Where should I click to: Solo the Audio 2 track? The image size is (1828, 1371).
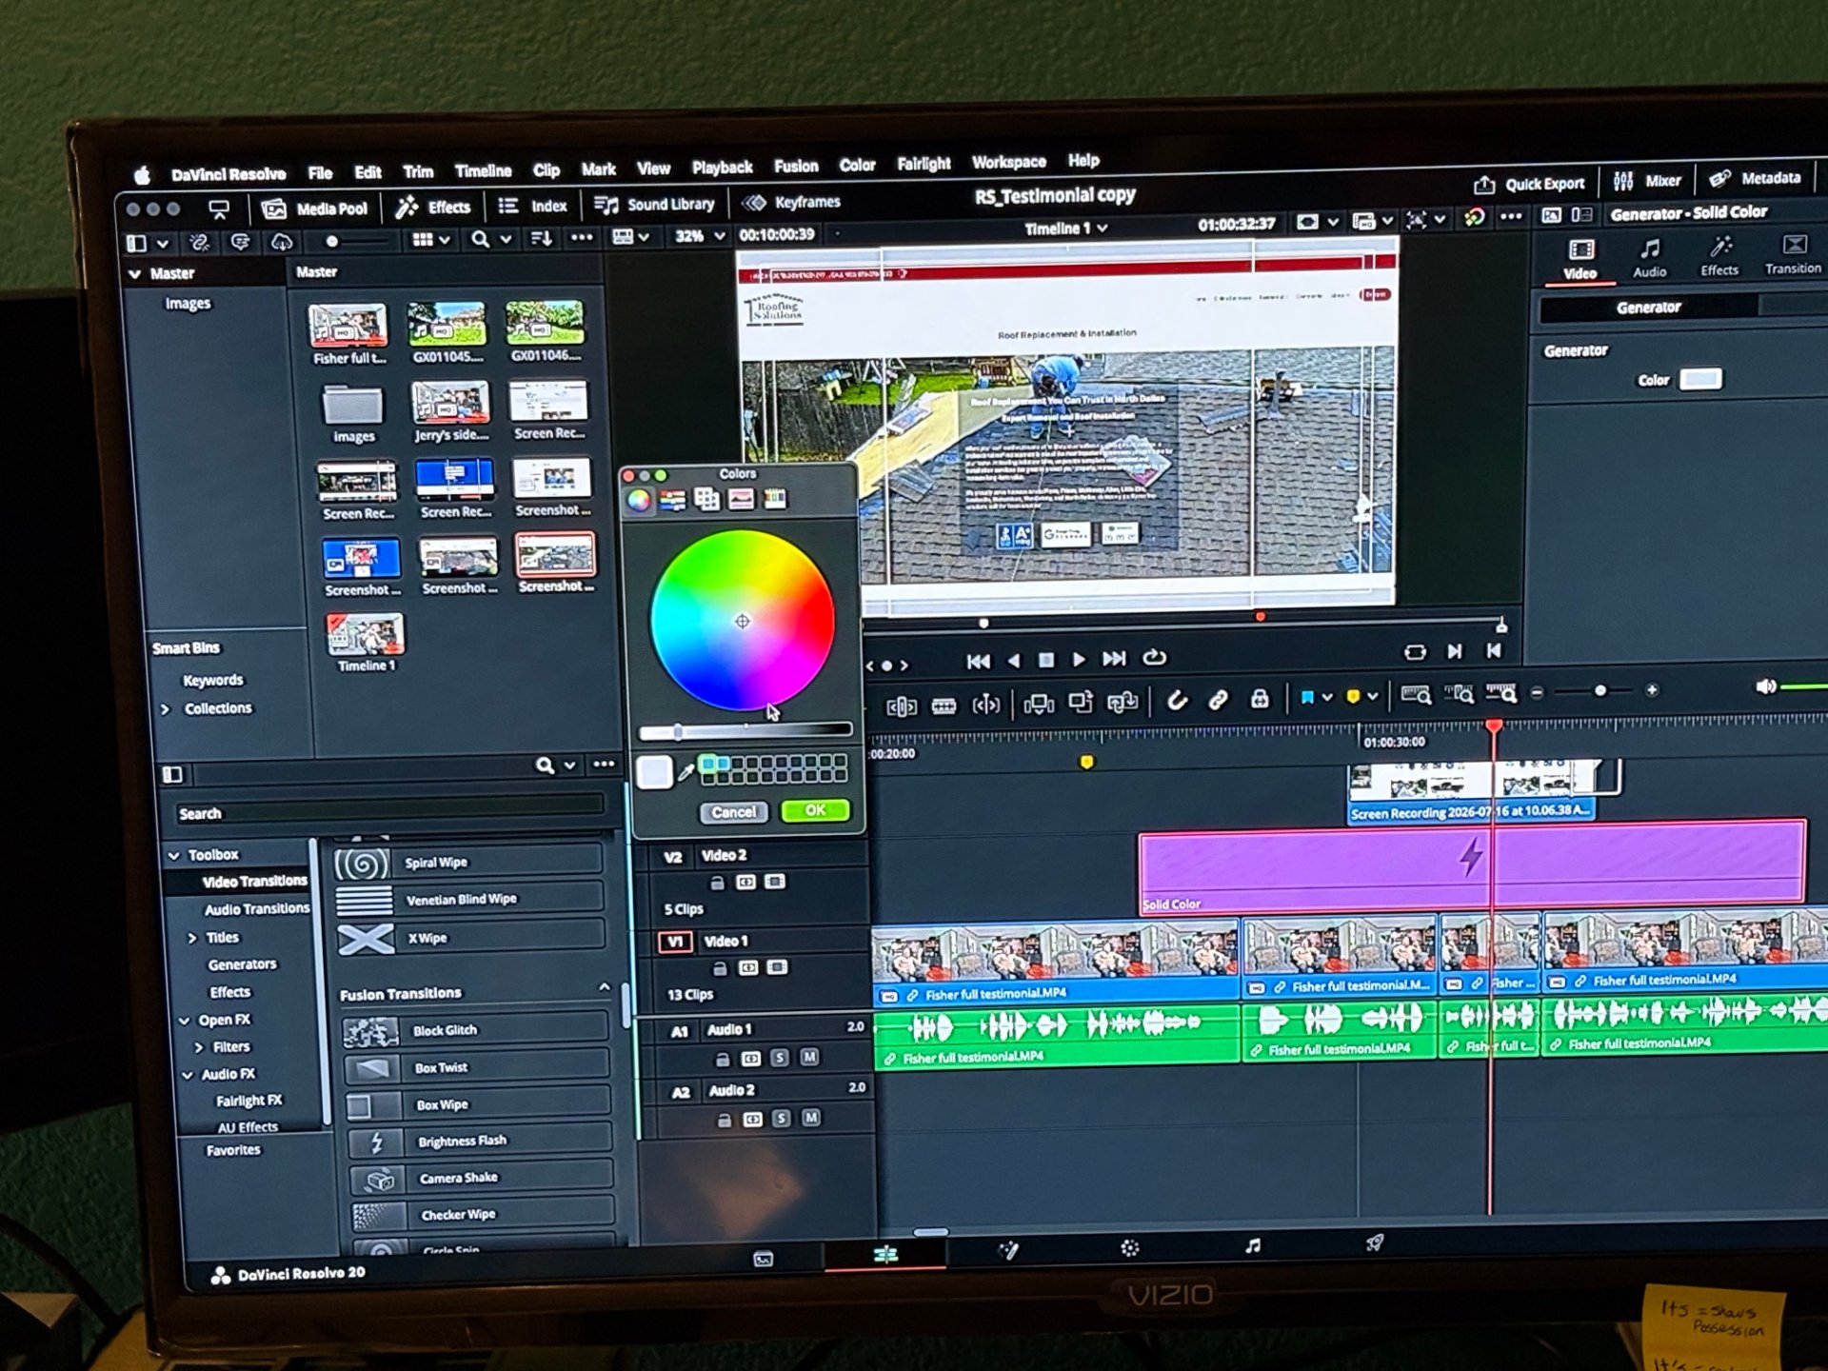(781, 1119)
